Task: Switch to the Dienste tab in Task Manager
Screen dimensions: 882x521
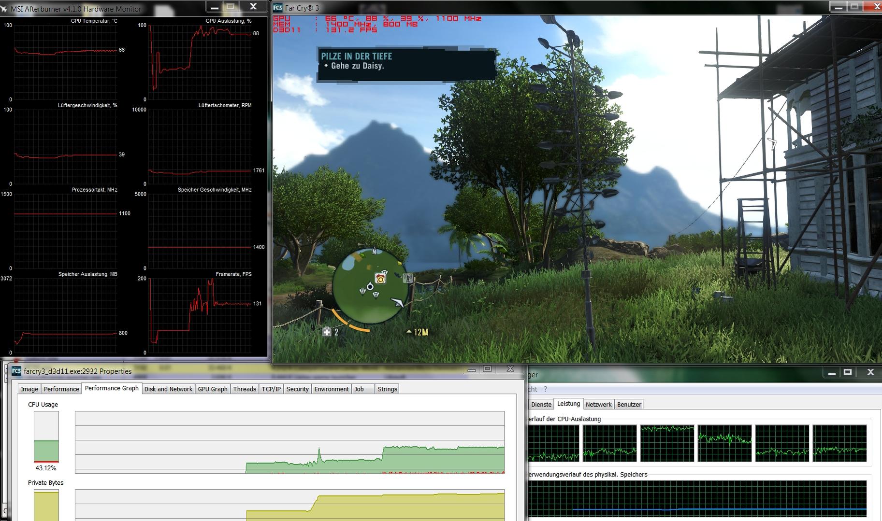Action: (x=541, y=405)
